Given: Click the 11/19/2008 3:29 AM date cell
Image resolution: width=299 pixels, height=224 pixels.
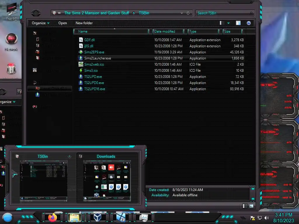Looking at the screenshot, I should (168, 52).
